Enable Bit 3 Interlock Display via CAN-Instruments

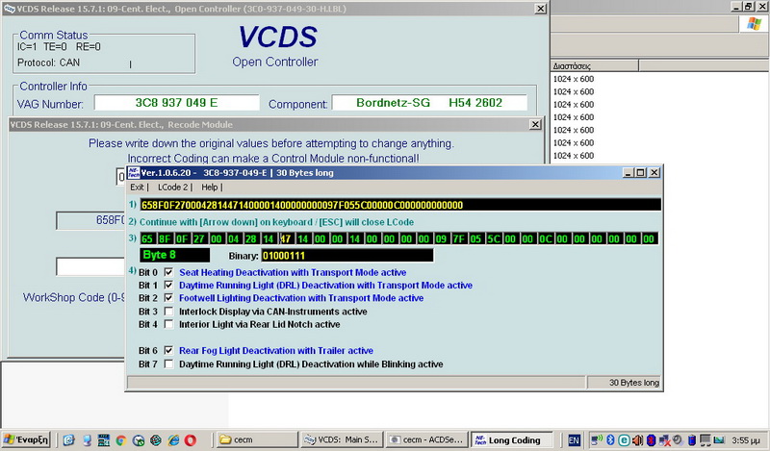tap(168, 312)
